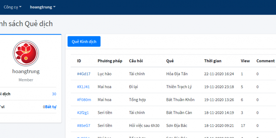The height and width of the screenshot is (138, 276).
Task: Click the timestamp 18-11-2020 09:21
Action: (x=219, y=126)
